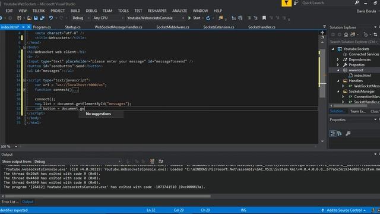Click the pin icon on the index.html tab
This screenshot has height=214, width=380.
[23, 27]
